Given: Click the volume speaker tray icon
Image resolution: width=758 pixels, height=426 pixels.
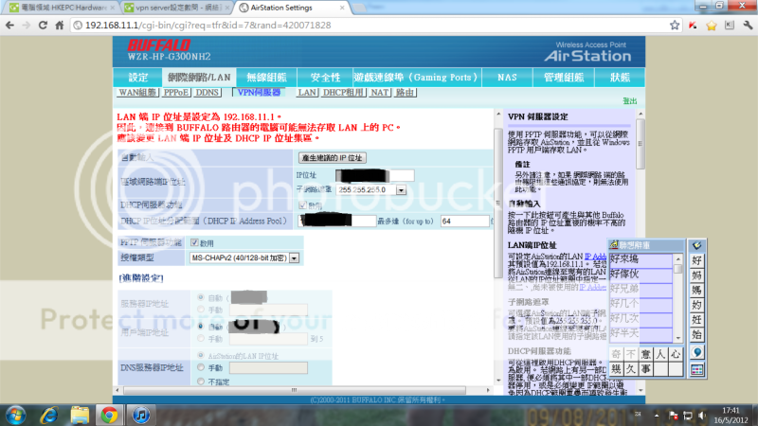Looking at the screenshot, I should click(x=702, y=416).
